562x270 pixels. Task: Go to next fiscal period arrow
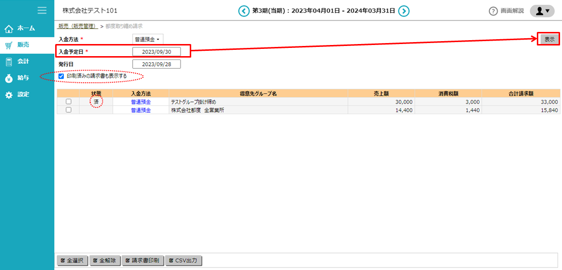click(404, 11)
